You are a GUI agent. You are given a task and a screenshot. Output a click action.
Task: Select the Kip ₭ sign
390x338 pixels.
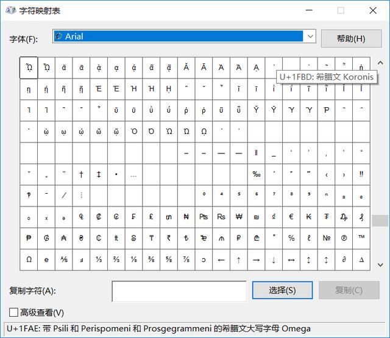tap(309, 217)
